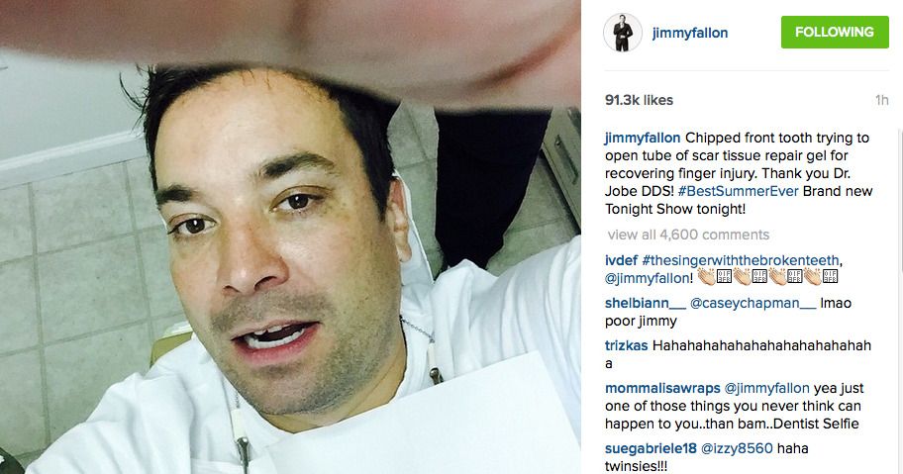Click @jimmyfallon mention in mommalisawraps comment
Viewport: 903px width, 474px height.
[x=766, y=388]
